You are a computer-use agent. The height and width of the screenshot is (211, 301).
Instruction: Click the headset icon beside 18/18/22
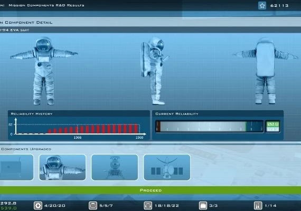148,205
